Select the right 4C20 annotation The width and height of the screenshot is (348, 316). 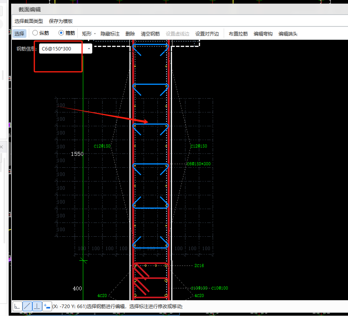199,295
